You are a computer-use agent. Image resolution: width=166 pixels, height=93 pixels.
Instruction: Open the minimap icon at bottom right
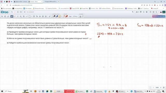click(164, 88)
